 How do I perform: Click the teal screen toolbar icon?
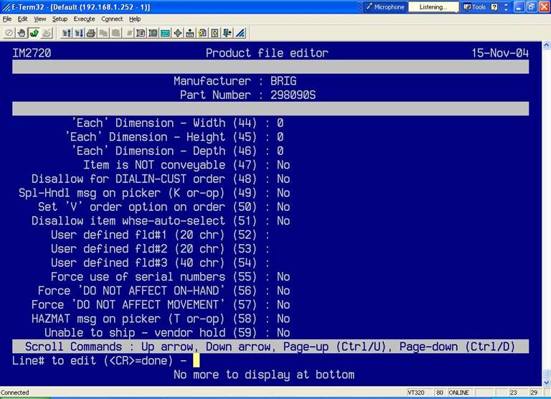(x=165, y=33)
